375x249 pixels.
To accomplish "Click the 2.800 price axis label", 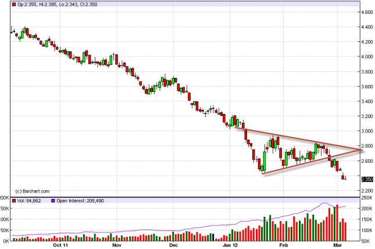I will point(367,146).
